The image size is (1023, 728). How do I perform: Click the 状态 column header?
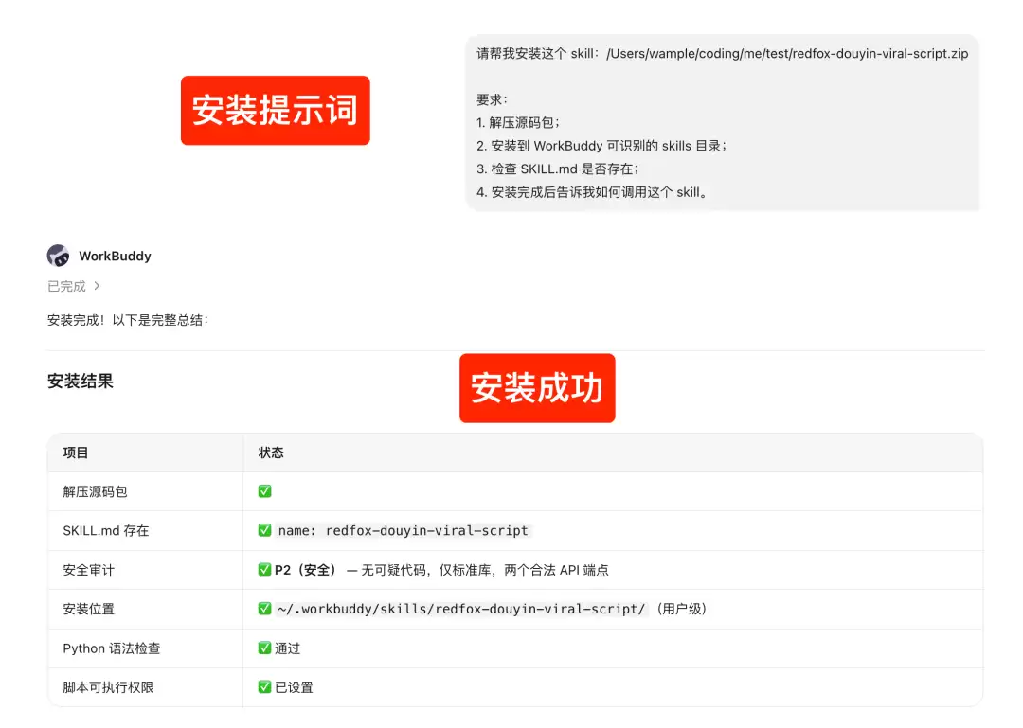pos(271,453)
